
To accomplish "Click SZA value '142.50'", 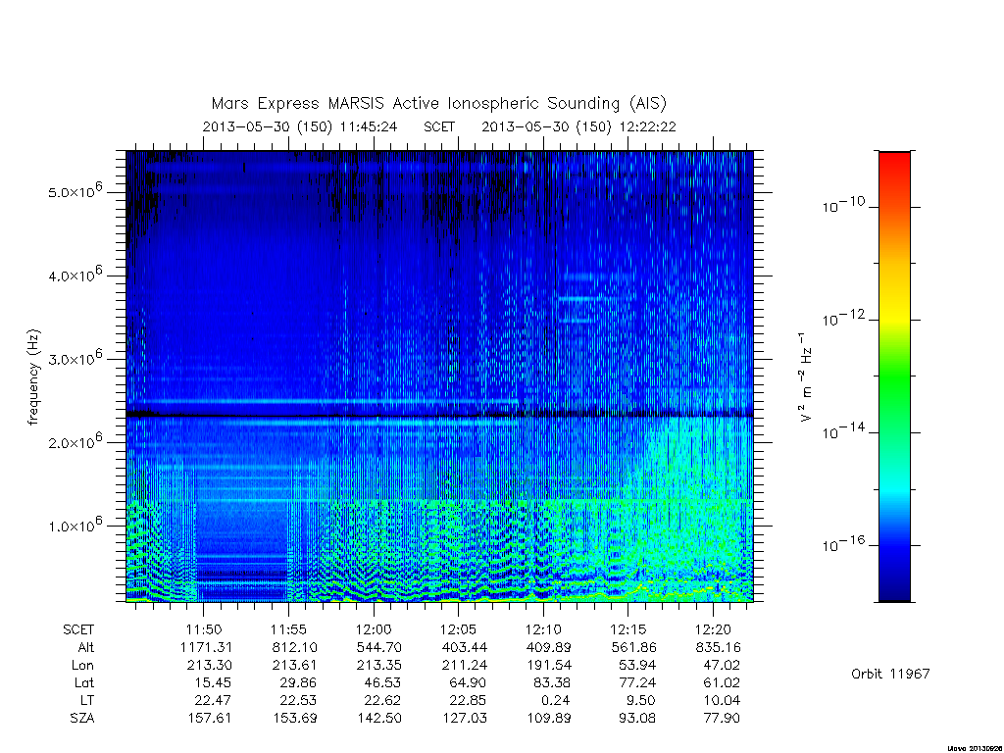I will pyautogui.click(x=379, y=718).
